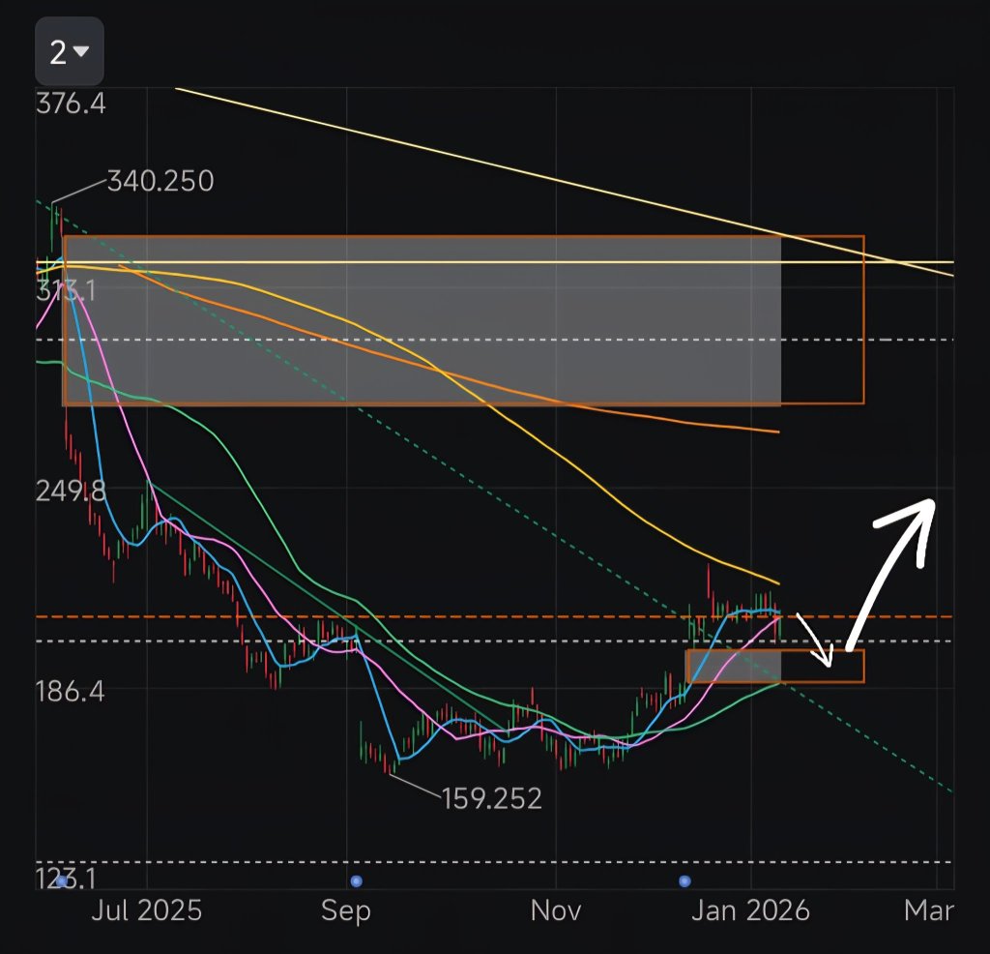Select the small white downward arrow annotation
The width and height of the screenshot is (990, 954).
click(x=815, y=640)
